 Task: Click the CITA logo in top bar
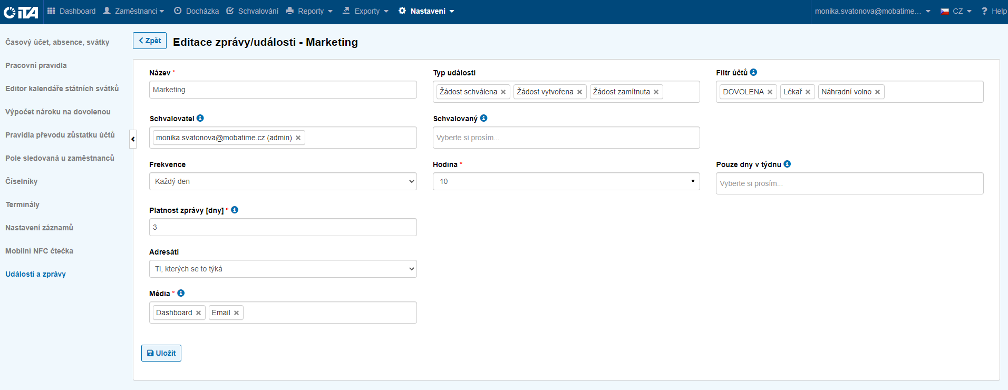(x=21, y=12)
